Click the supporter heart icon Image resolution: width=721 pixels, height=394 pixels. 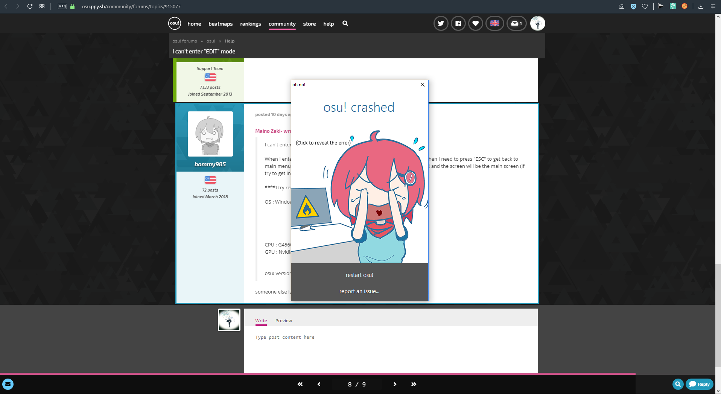pos(476,23)
